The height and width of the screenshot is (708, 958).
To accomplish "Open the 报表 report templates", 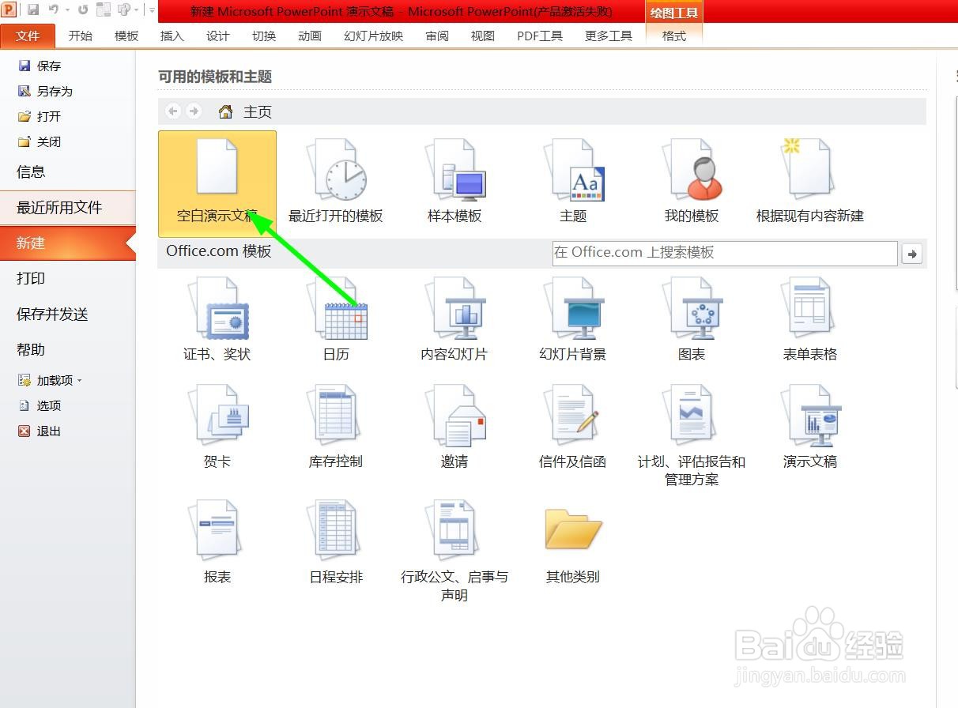I will [x=217, y=543].
